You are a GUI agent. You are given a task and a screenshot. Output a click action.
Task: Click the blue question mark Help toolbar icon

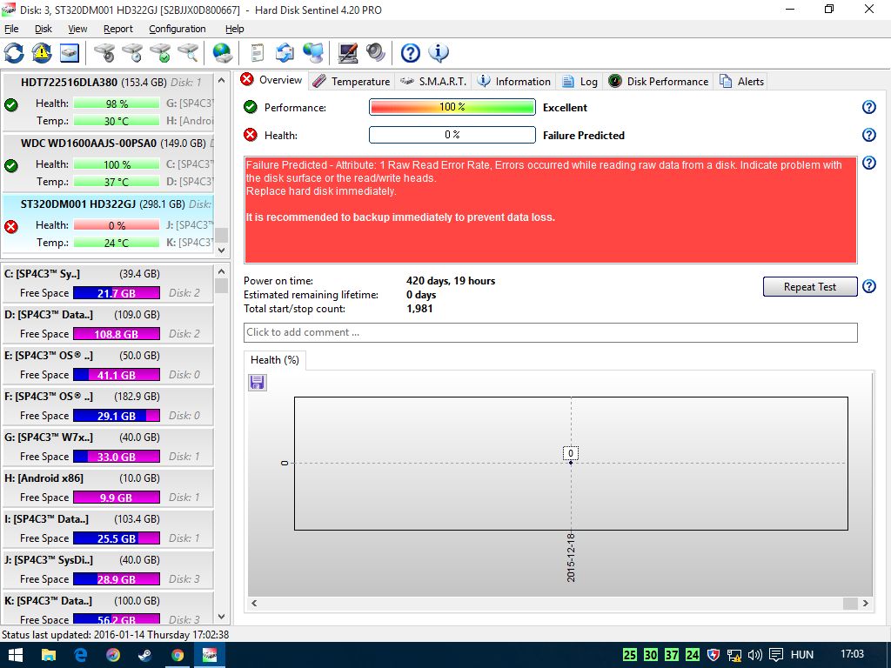411,53
